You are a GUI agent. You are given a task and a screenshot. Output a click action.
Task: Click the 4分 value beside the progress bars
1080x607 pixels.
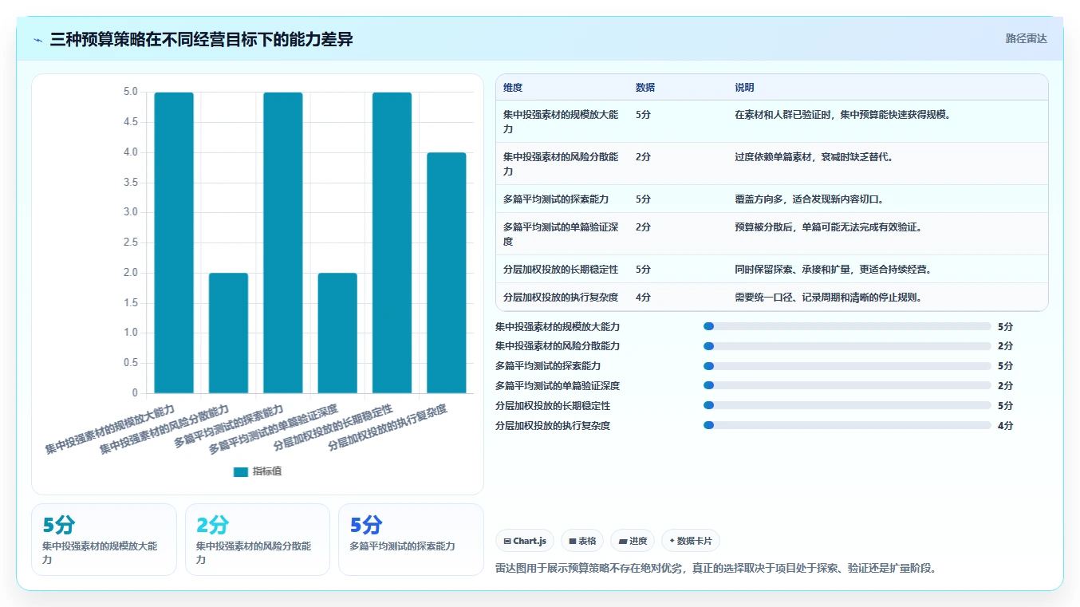point(1005,425)
